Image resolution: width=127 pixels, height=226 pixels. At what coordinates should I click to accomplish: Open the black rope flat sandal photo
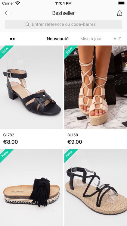pos(96,187)
